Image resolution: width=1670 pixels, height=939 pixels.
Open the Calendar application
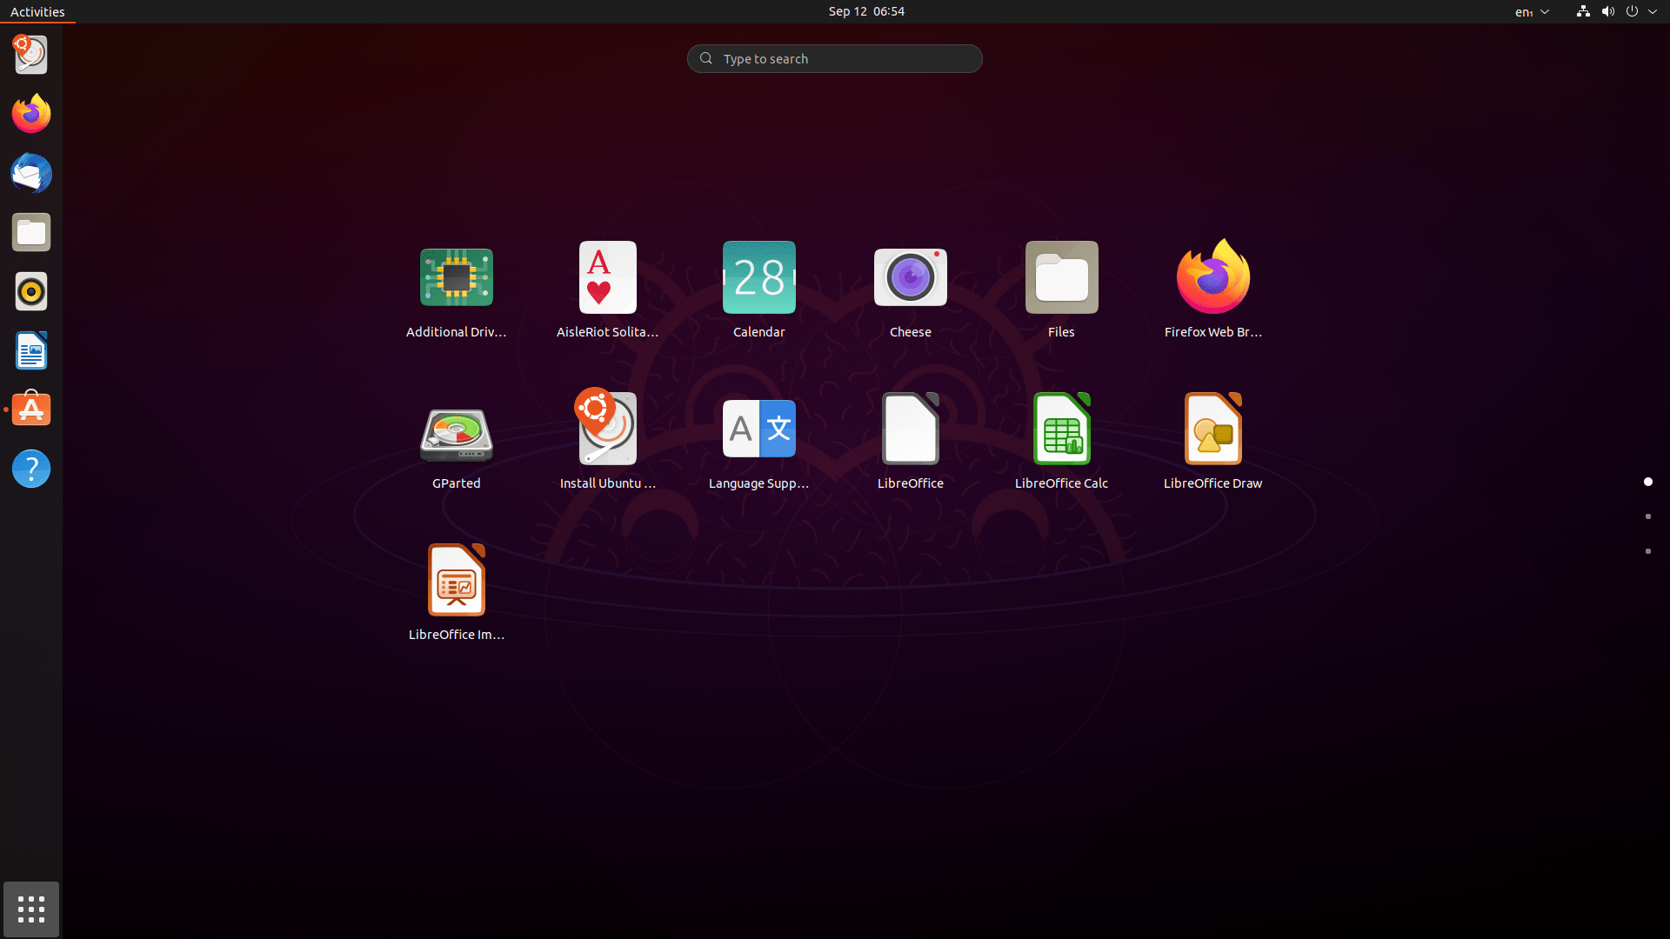tap(758, 278)
